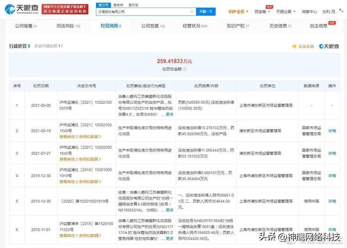View 2 similar records under document 1845号
347x248 pixels.
pos(80,159)
